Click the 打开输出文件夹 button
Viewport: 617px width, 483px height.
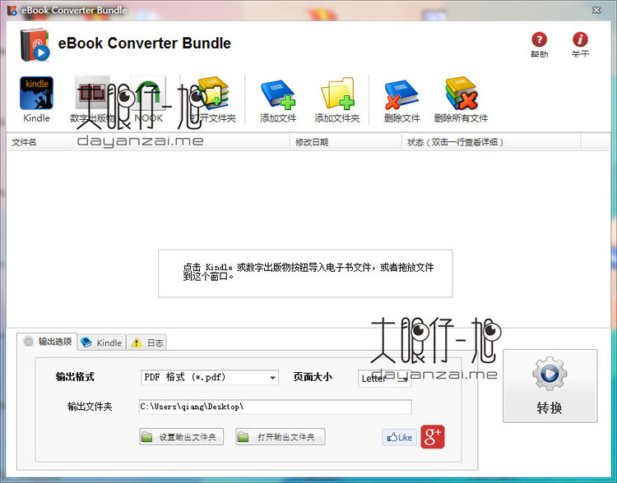(280, 437)
